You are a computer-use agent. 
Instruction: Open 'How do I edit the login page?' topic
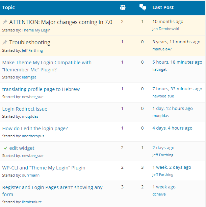point(35,129)
